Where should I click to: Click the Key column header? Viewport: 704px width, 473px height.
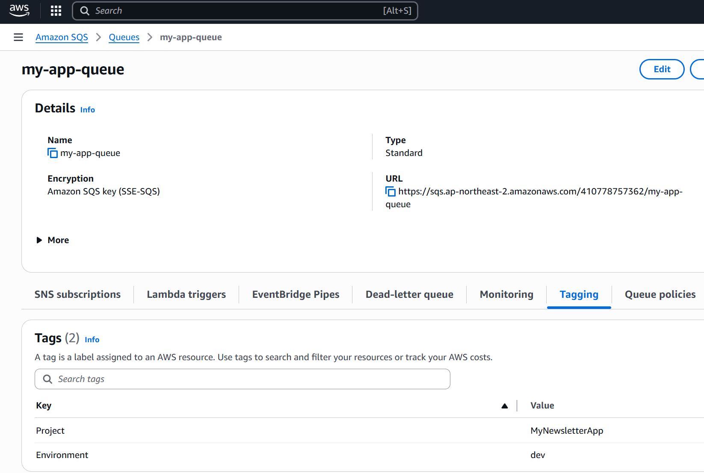44,405
